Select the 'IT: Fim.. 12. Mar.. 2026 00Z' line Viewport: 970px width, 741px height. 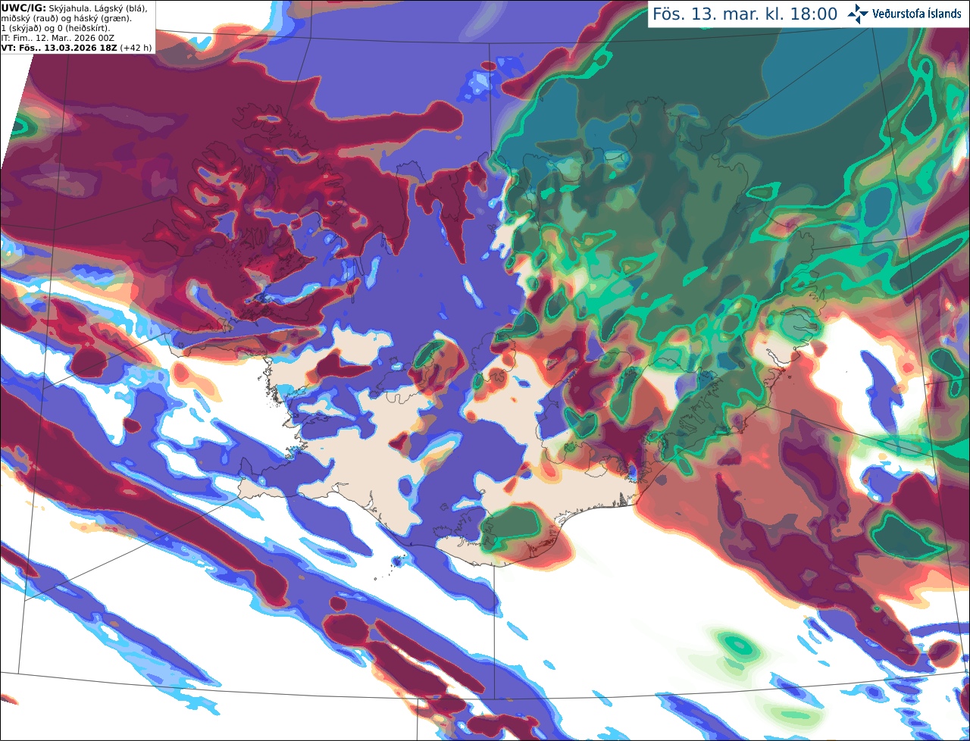point(58,38)
